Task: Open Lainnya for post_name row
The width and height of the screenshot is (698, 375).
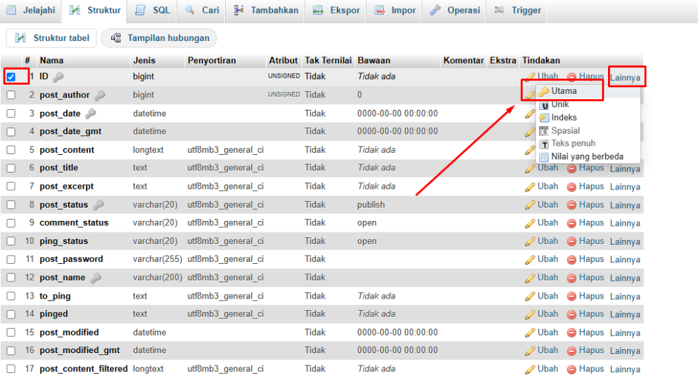Action: [625, 278]
